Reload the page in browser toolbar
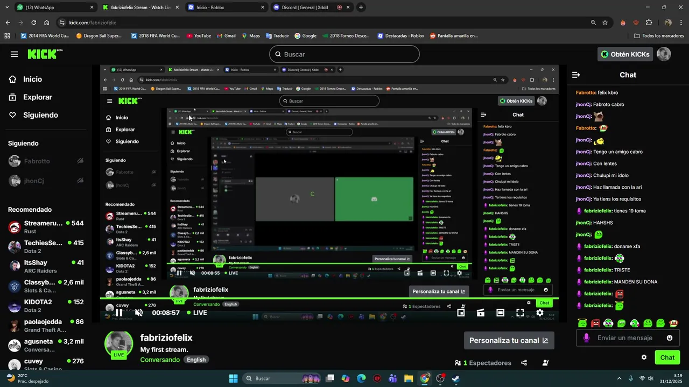The width and height of the screenshot is (689, 387). 33,23
